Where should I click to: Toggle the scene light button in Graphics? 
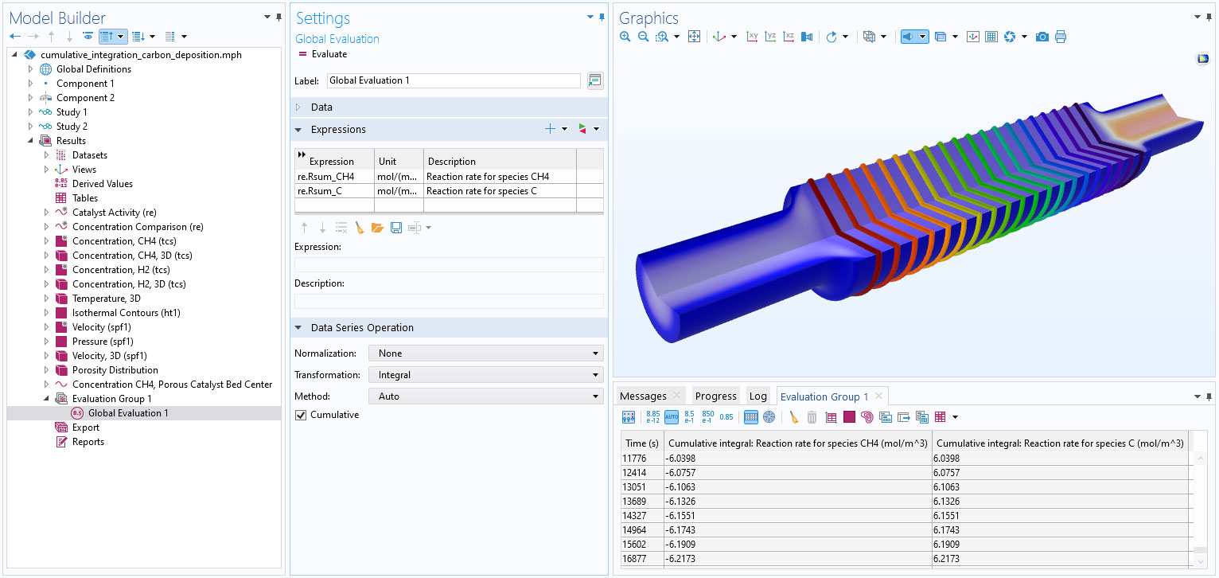point(909,37)
